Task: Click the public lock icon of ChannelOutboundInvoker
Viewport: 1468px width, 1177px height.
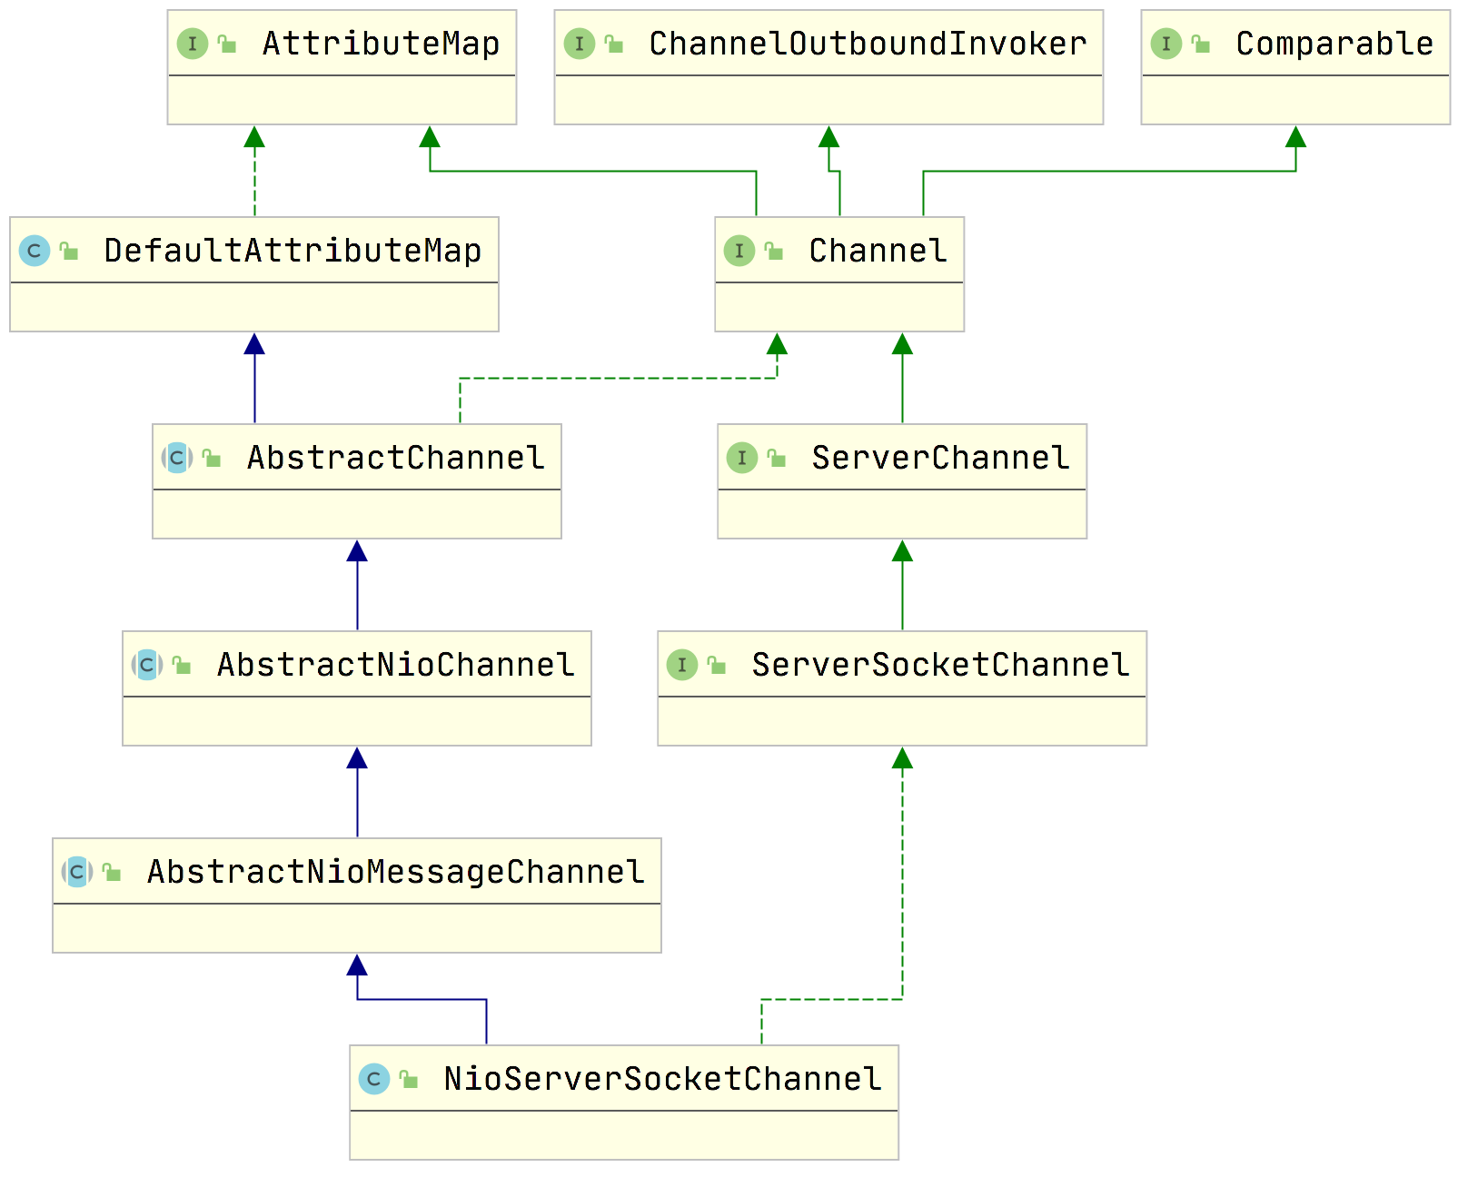Action: tap(614, 44)
